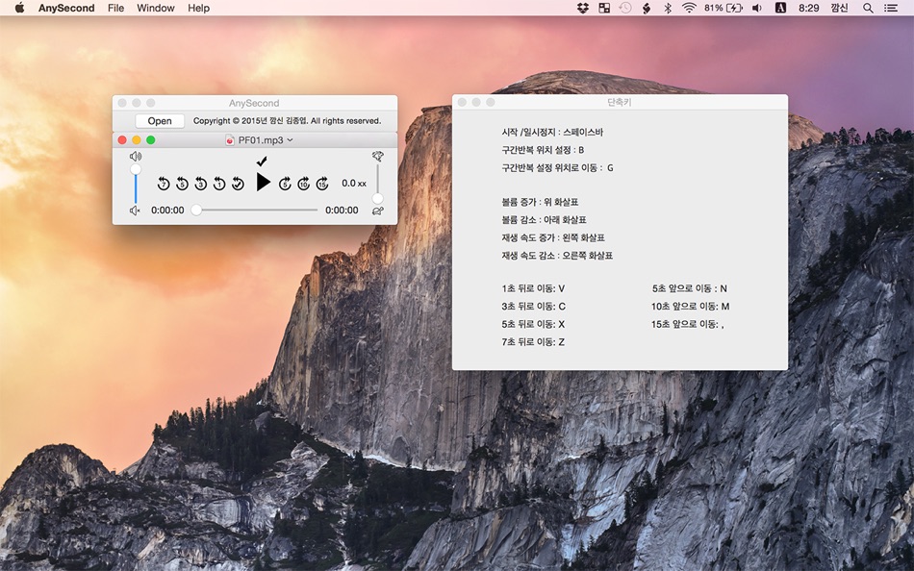The width and height of the screenshot is (914, 571).
Task: Toggle the checkmark loop marker above the play button
Action: click(x=261, y=161)
